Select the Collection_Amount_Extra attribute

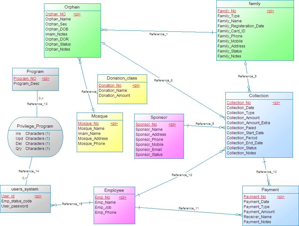248,123
